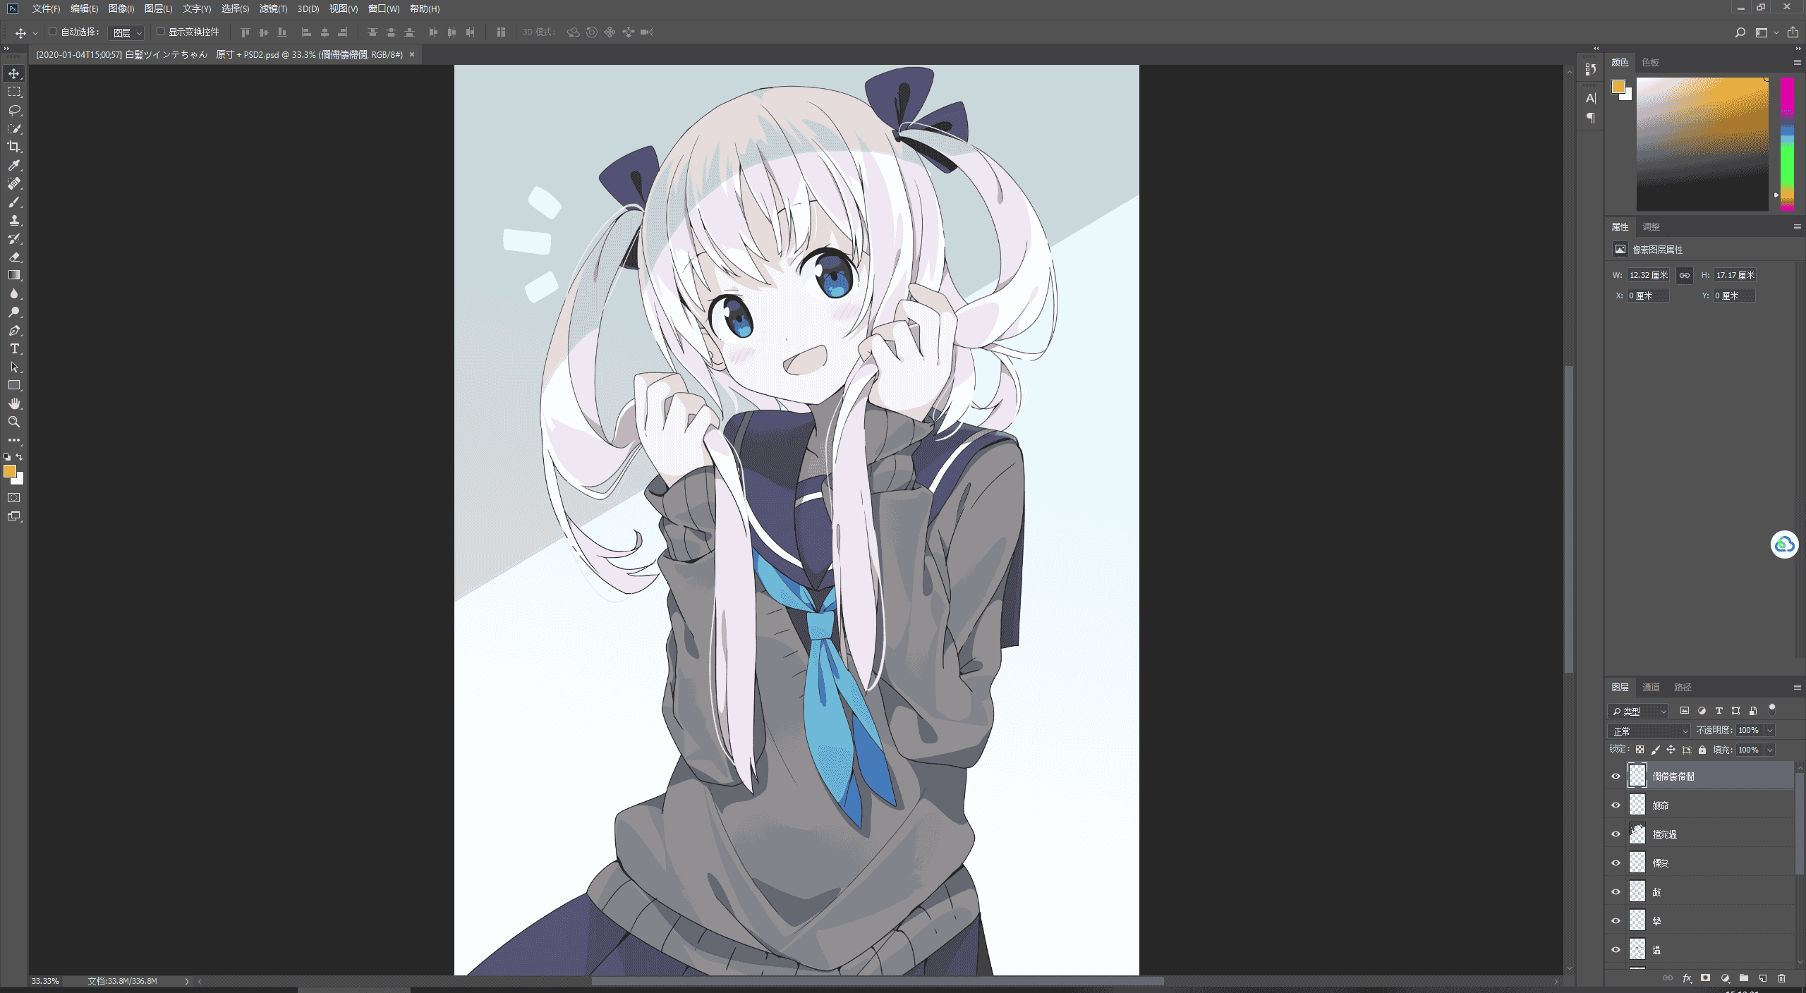Hide the 敽 layer eye icon
Screen dimensions: 1806x993
(x=1616, y=891)
